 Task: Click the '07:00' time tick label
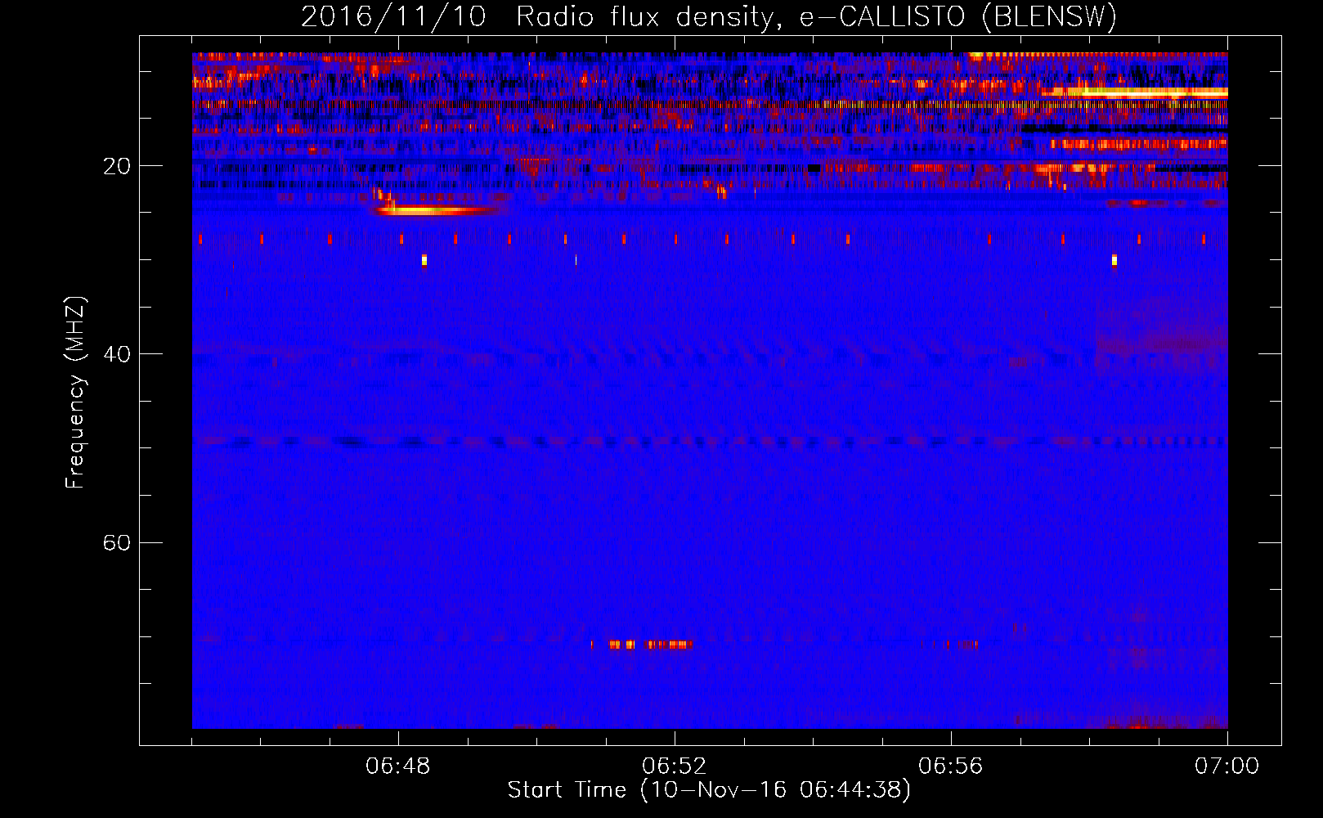point(1227,766)
